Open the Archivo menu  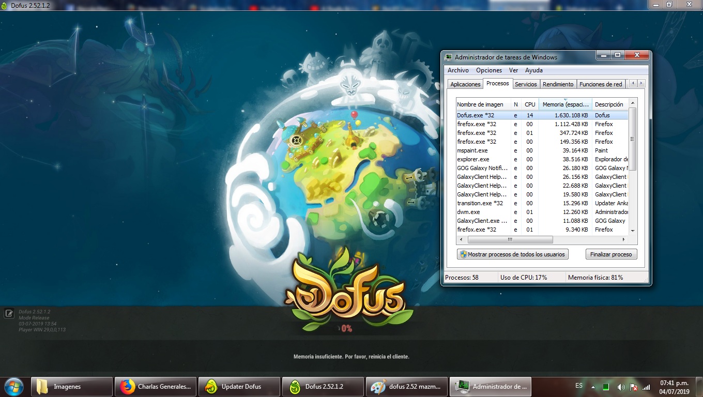click(x=458, y=70)
